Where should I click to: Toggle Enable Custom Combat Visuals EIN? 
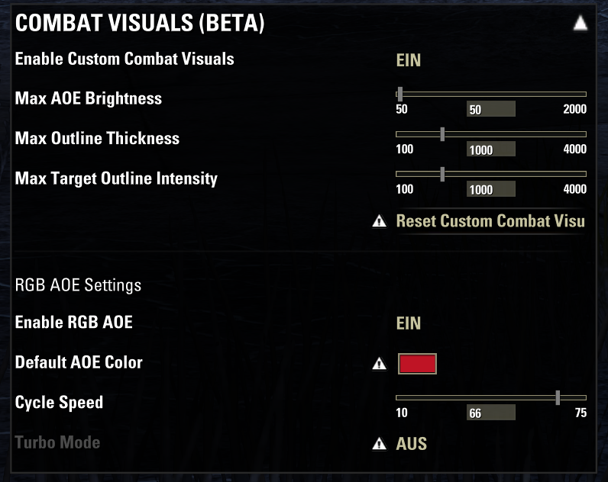pyautogui.click(x=409, y=59)
